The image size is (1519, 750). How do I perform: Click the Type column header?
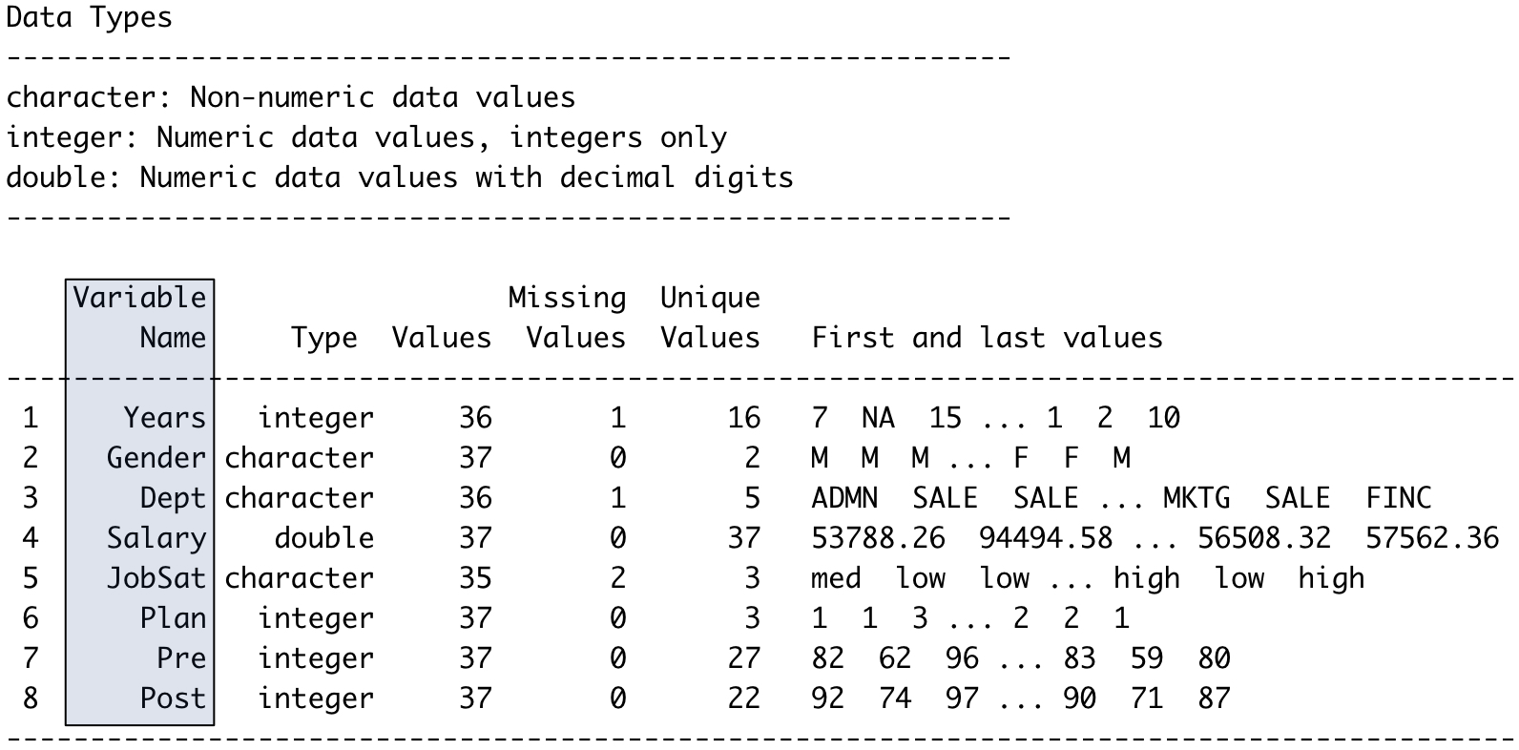pos(324,338)
